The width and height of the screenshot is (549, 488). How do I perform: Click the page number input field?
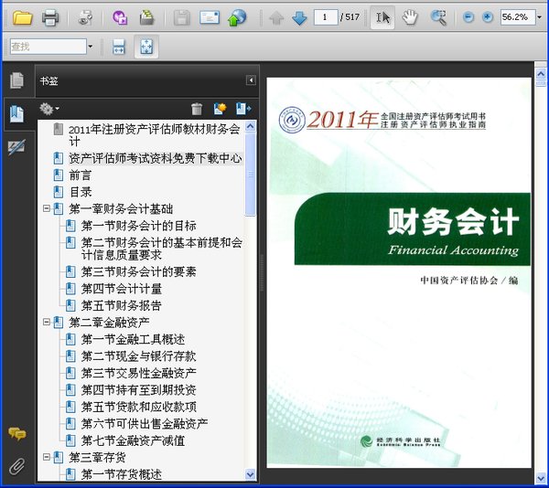tap(326, 16)
